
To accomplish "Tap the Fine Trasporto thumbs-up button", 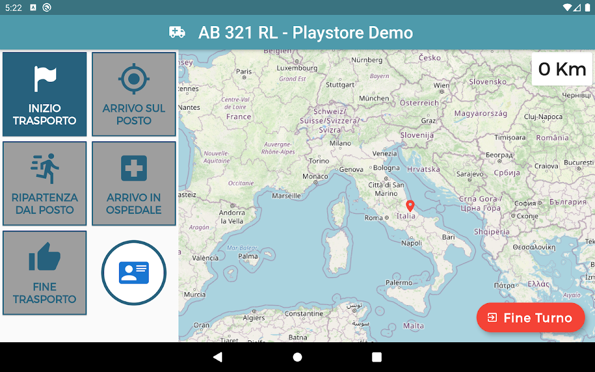I will tap(45, 273).
